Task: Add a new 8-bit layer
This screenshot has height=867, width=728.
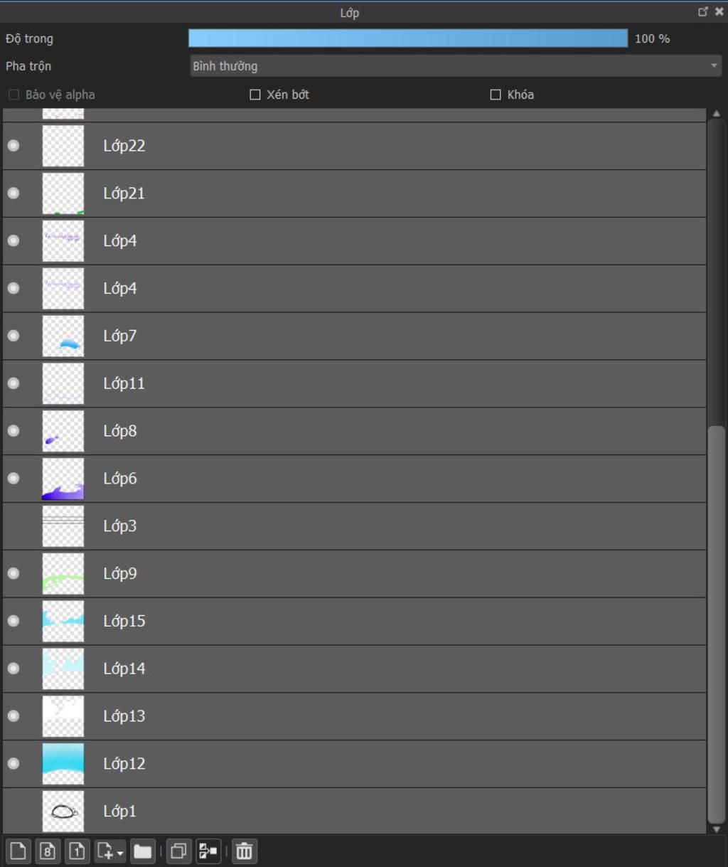Action: [x=48, y=851]
